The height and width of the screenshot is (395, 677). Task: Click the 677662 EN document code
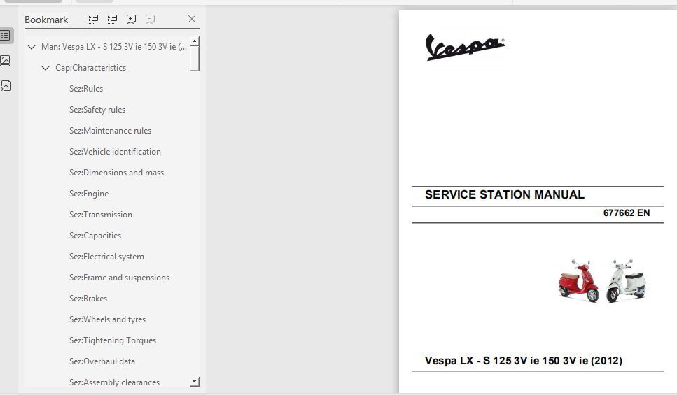[x=627, y=213]
